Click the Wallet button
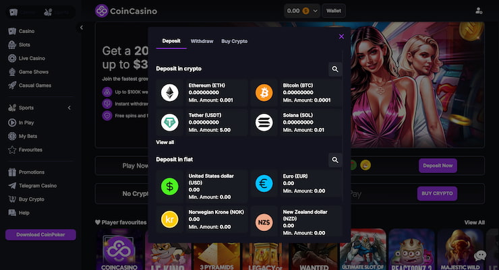This screenshot has width=499, height=270. pyautogui.click(x=334, y=11)
